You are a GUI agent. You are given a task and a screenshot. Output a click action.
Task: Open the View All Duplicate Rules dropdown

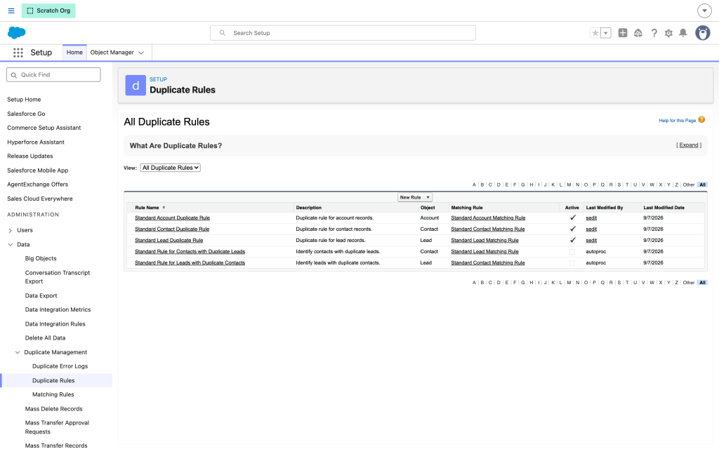point(170,168)
